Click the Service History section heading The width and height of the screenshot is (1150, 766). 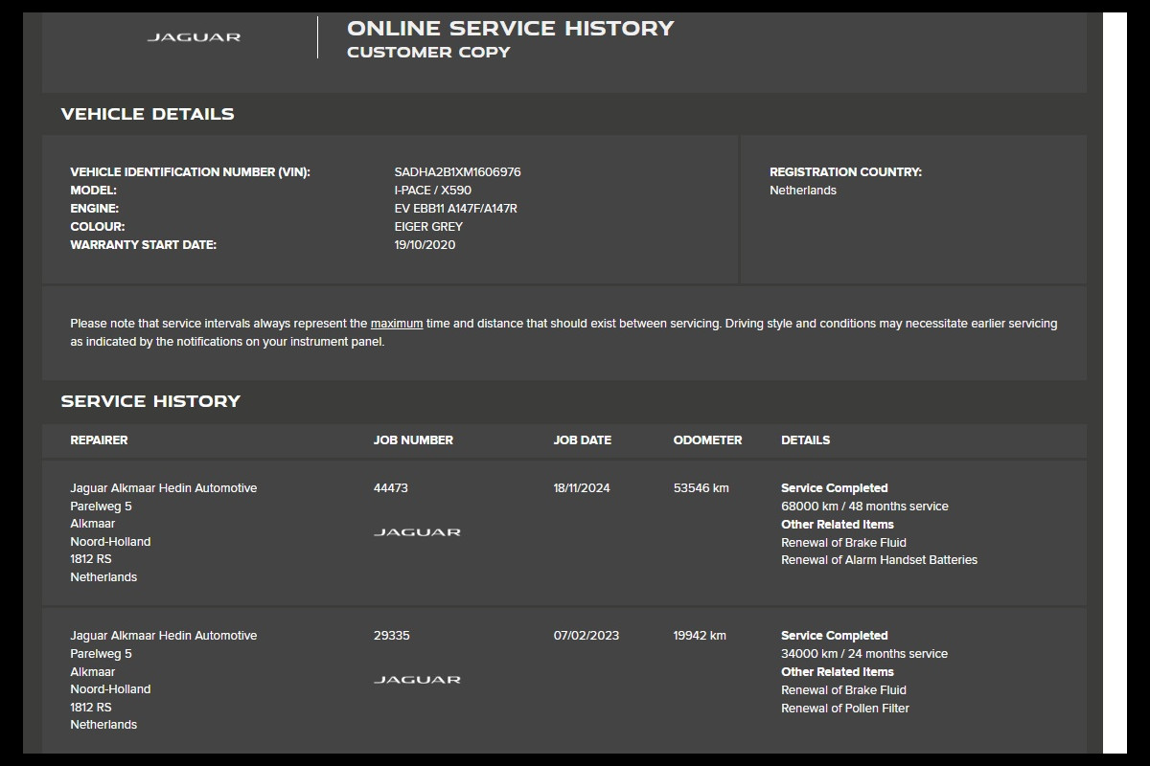[x=150, y=401]
